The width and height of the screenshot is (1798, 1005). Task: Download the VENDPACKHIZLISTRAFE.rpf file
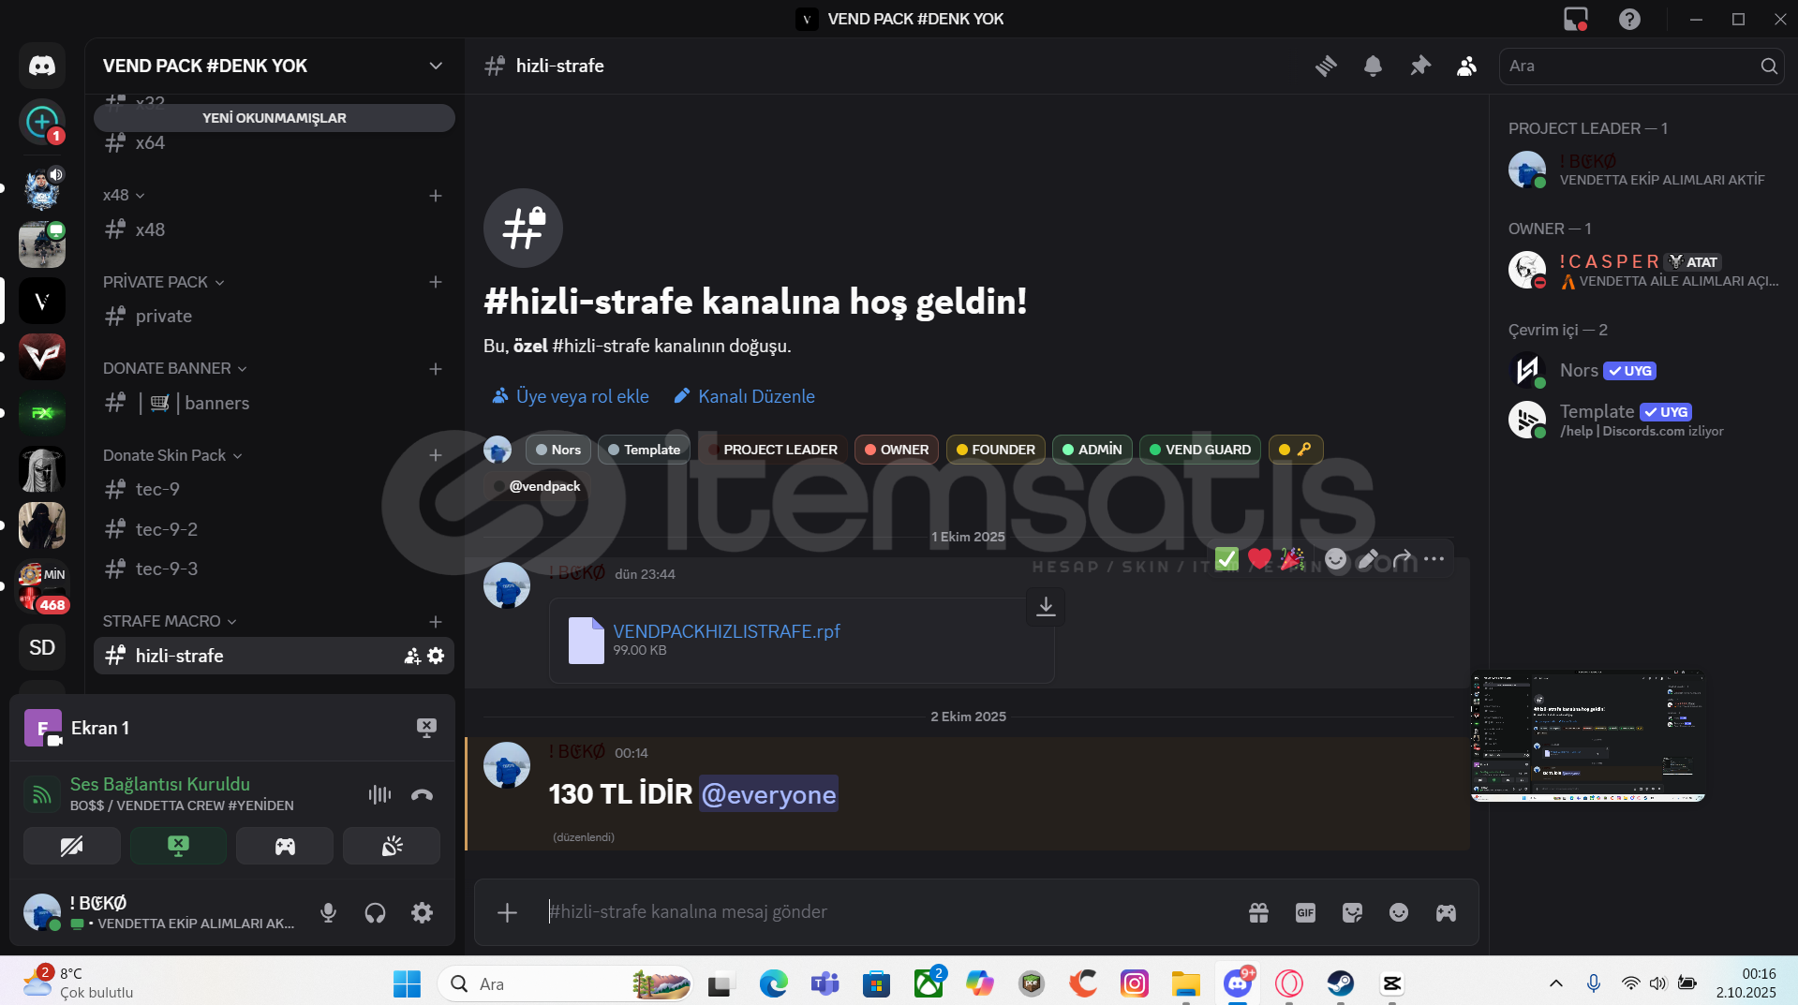[1046, 607]
